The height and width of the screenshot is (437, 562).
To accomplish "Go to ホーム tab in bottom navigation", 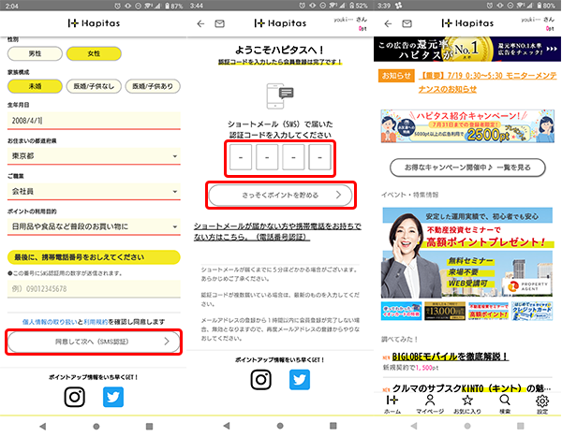I will point(392,404).
